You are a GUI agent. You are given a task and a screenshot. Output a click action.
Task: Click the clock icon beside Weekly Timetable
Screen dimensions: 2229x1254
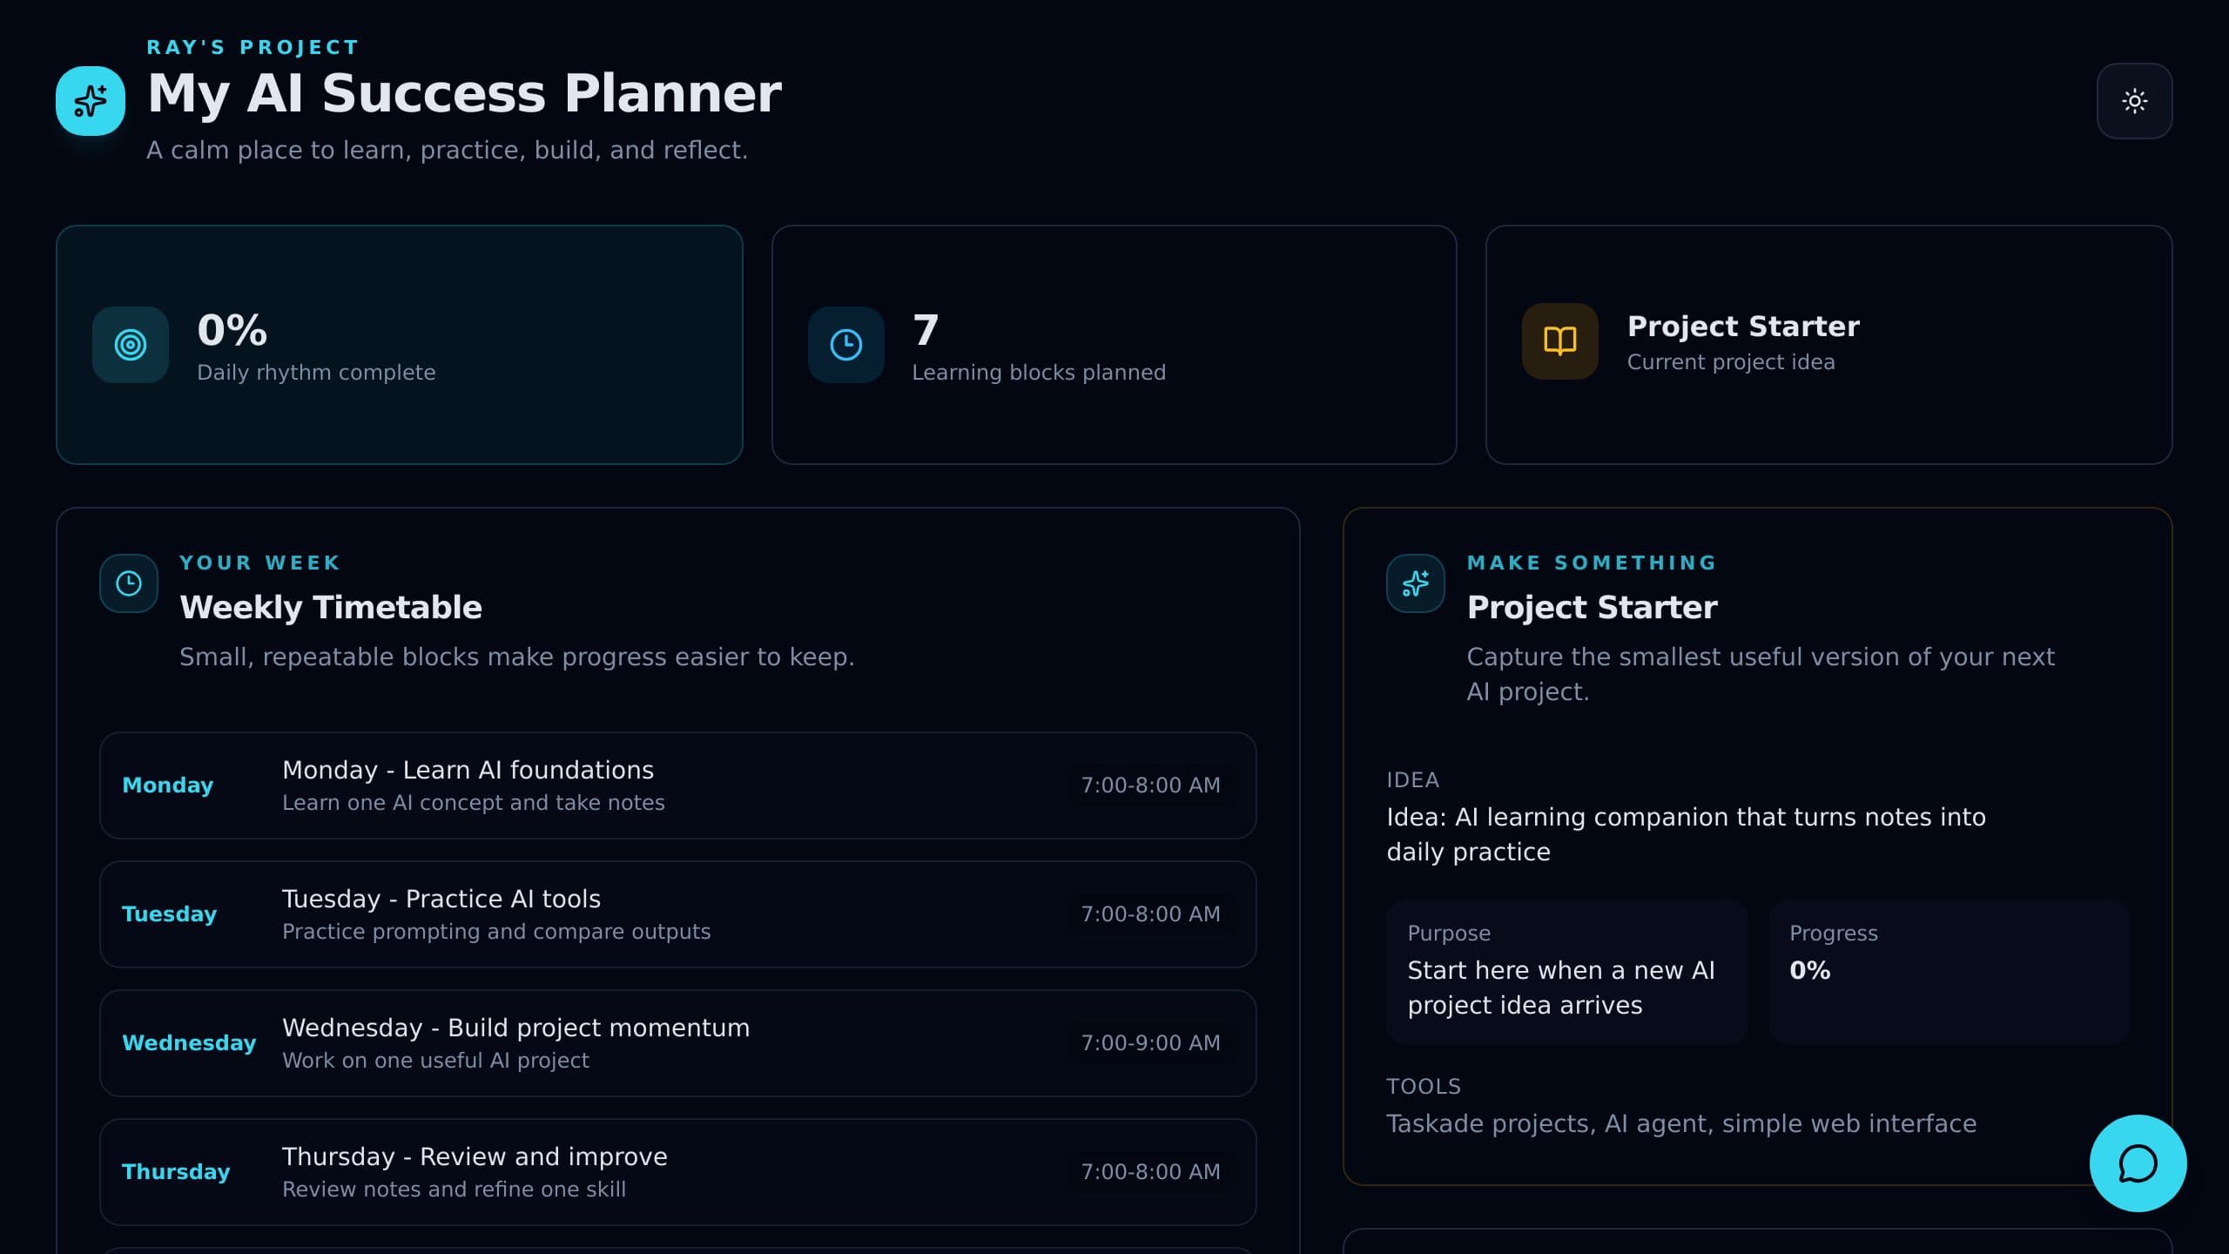pos(129,583)
